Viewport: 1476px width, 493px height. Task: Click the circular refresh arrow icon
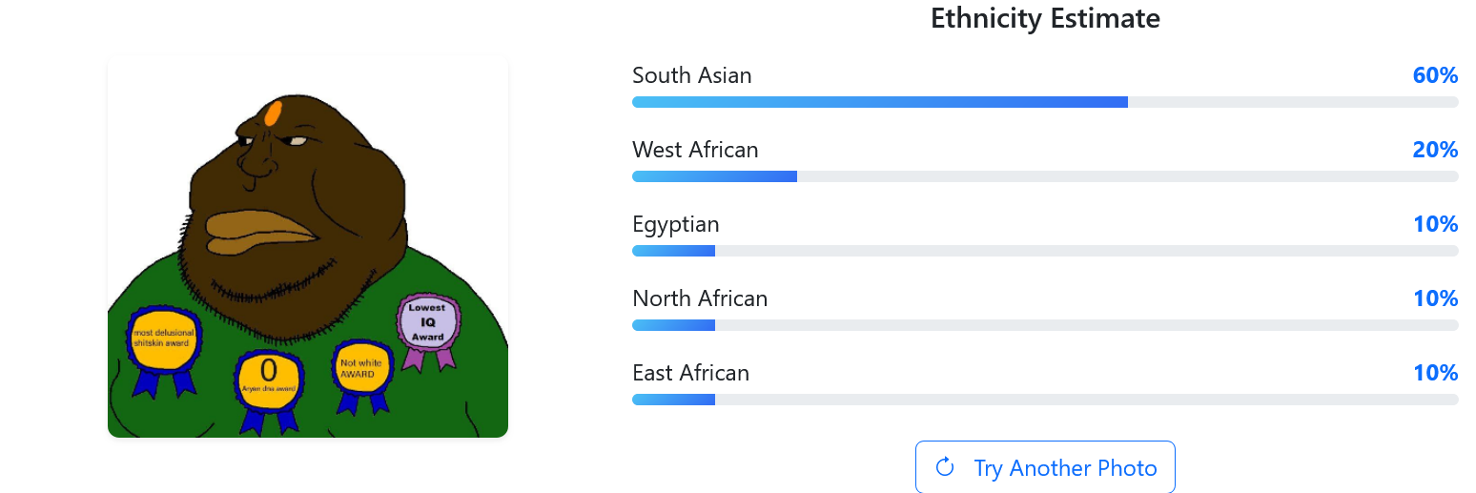pyautogui.click(x=945, y=467)
